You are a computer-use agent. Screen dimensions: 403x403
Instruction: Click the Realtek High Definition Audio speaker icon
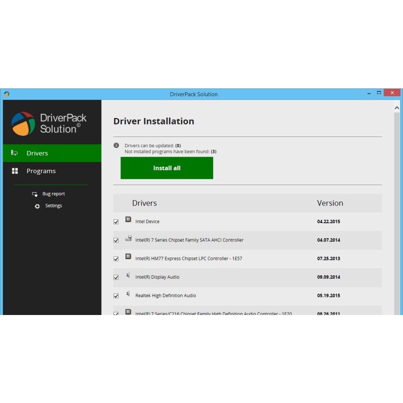[128, 294]
